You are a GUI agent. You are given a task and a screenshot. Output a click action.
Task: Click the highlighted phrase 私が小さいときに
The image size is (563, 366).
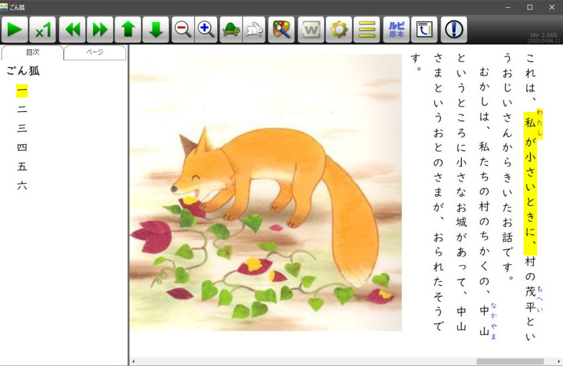click(x=531, y=183)
